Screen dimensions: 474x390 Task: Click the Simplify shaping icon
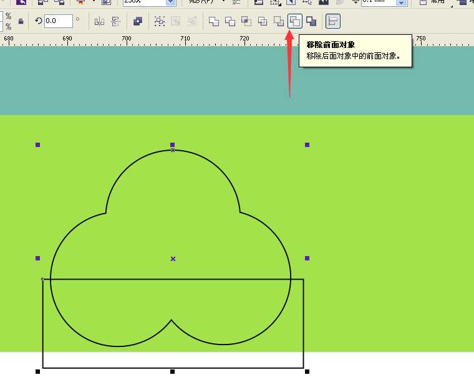[263, 21]
